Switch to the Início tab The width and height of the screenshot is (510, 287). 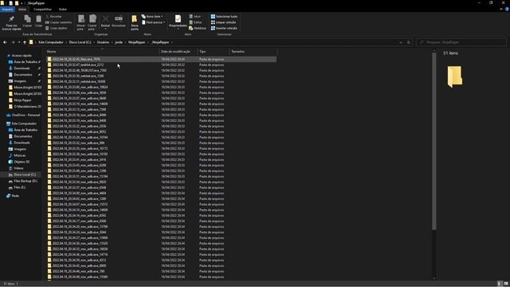tap(22, 10)
